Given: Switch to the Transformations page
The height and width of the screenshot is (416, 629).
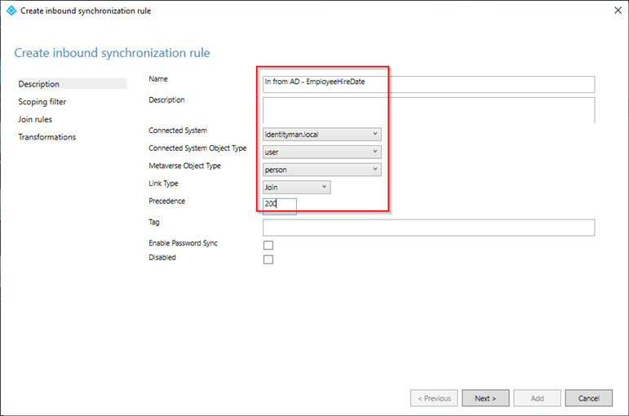Looking at the screenshot, I should tap(47, 137).
